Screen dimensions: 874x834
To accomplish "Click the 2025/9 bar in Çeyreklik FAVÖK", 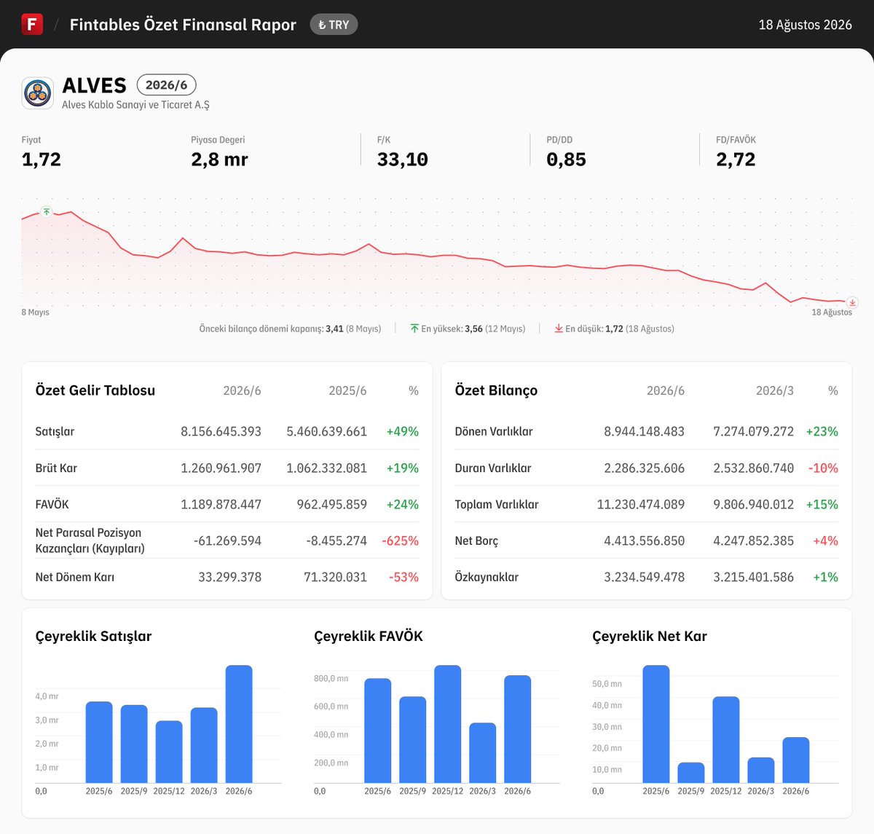I will pos(413,740).
